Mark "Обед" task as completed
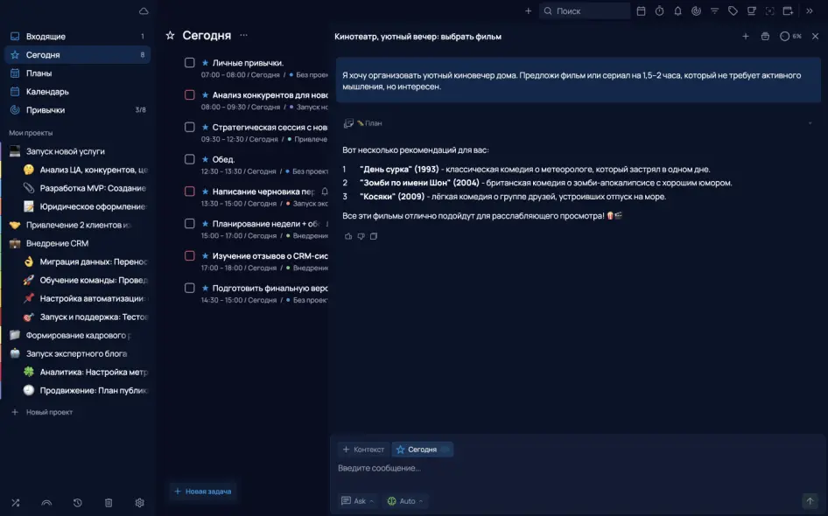The width and height of the screenshot is (828, 516). (x=190, y=159)
